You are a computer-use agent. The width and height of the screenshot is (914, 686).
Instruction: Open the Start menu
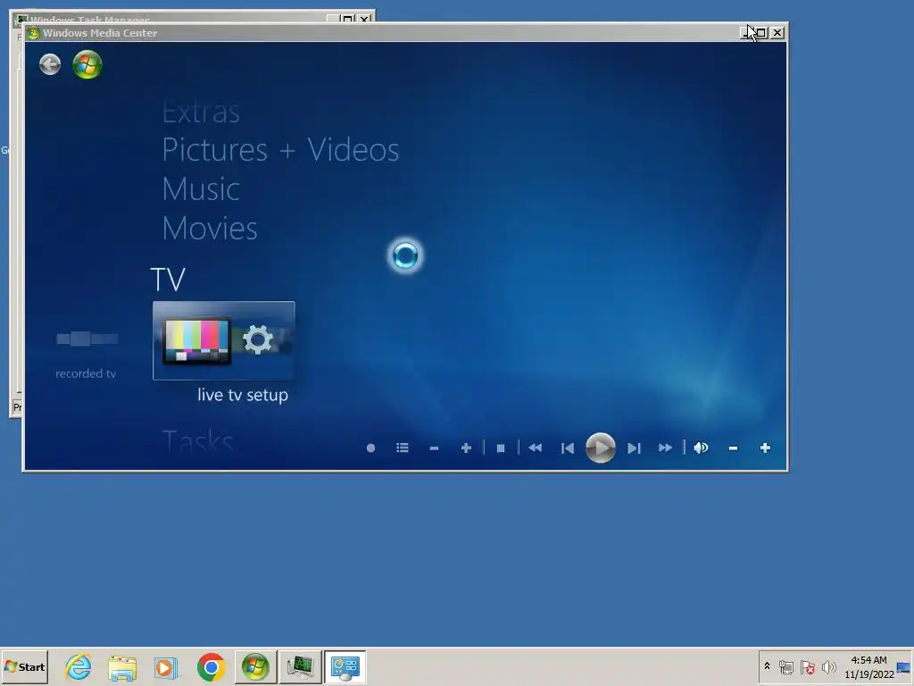[24, 666]
